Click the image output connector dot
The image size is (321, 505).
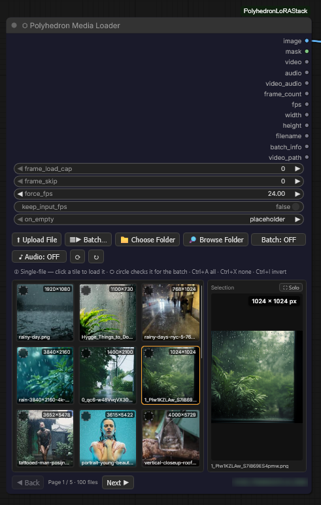tap(307, 41)
